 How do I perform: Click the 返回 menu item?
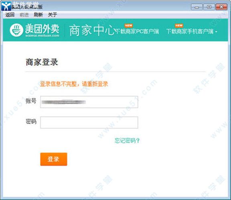[x=10, y=15]
